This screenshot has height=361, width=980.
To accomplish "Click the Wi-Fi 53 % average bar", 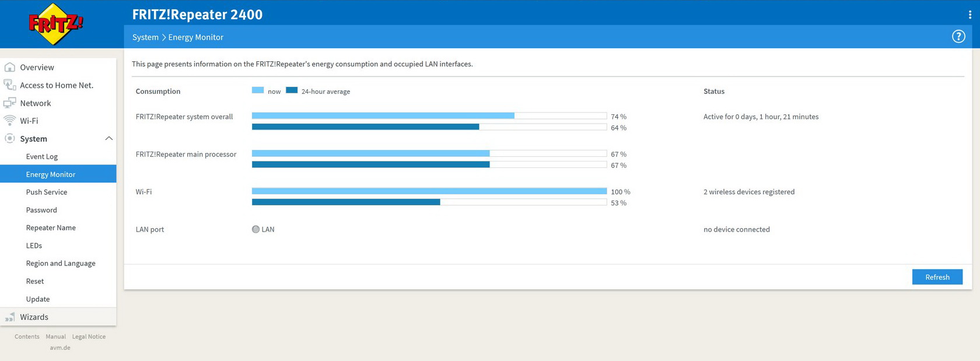I will pyautogui.click(x=429, y=202).
